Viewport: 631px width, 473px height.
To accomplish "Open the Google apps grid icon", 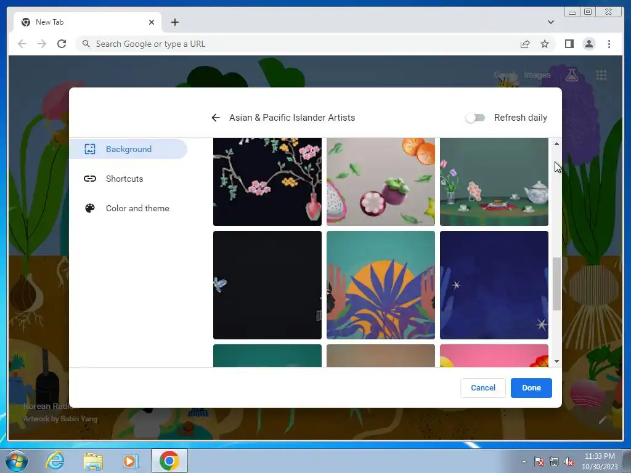I will [601, 75].
